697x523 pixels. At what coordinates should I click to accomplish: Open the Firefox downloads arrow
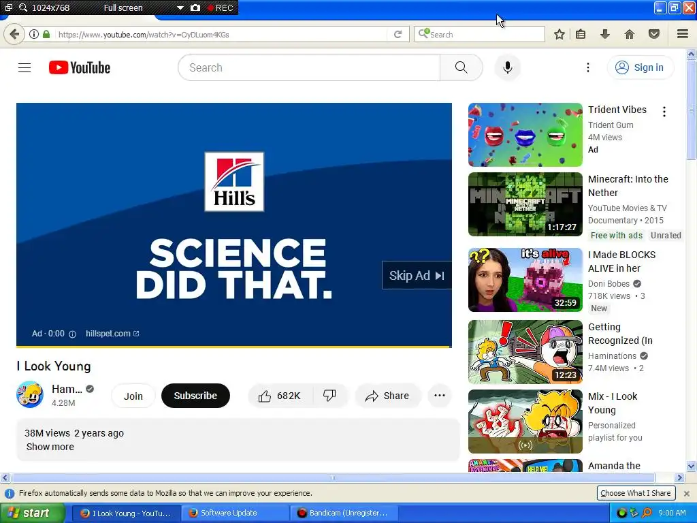click(x=605, y=34)
